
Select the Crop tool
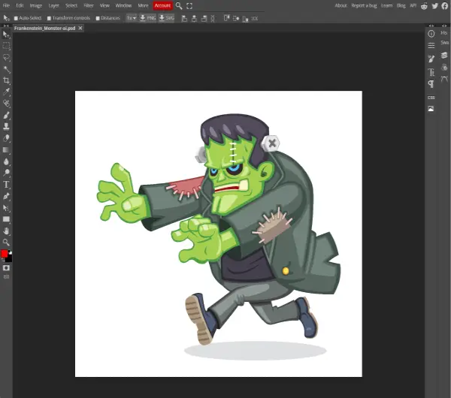pyautogui.click(x=6, y=80)
